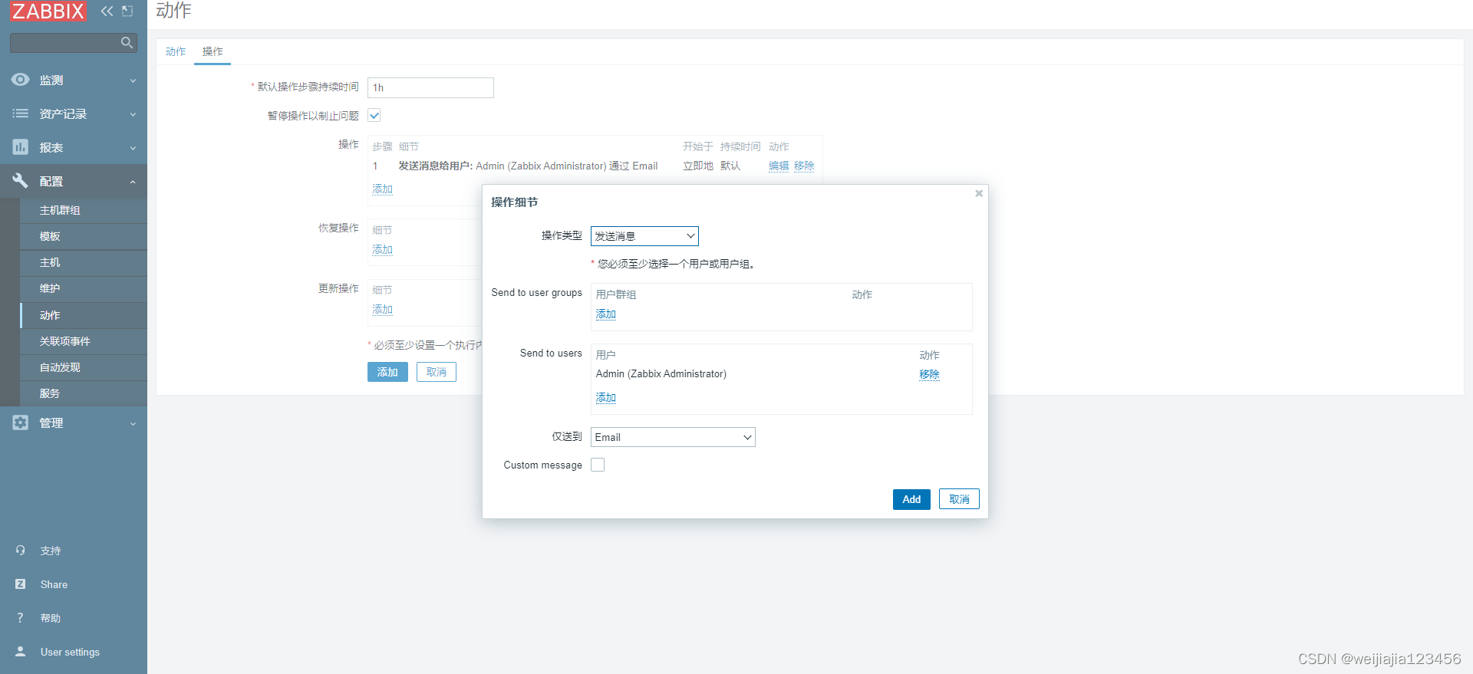Open the 操作类型 dropdown
The height and width of the screenshot is (674, 1473).
644,236
